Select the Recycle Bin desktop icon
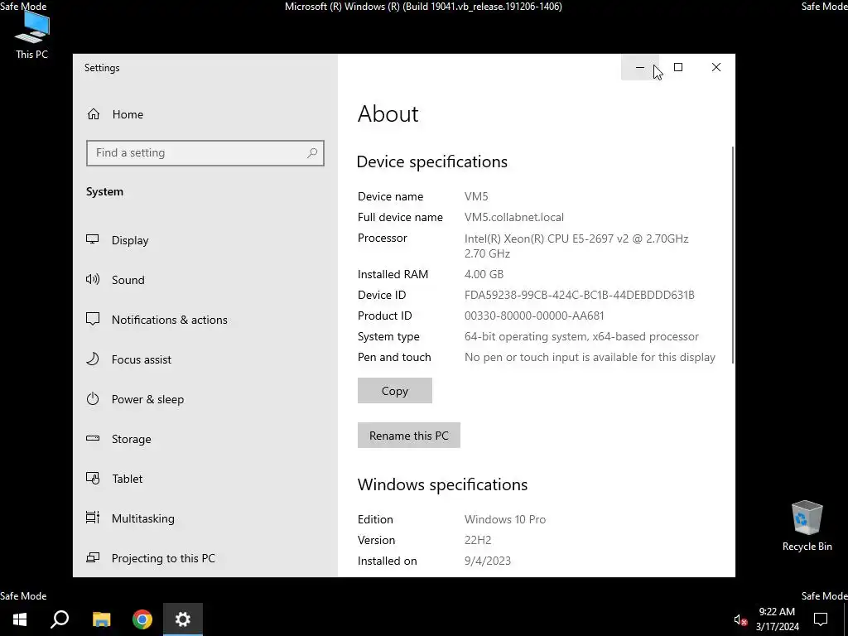848x636 pixels. pyautogui.click(x=807, y=526)
